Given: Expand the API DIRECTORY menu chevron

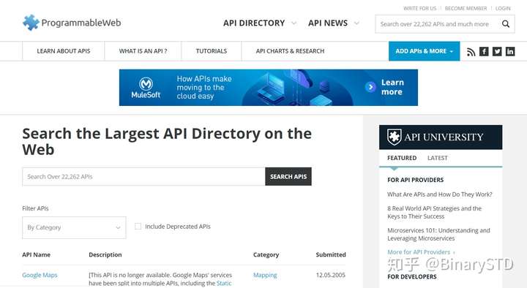Looking at the screenshot, I should (294, 23).
